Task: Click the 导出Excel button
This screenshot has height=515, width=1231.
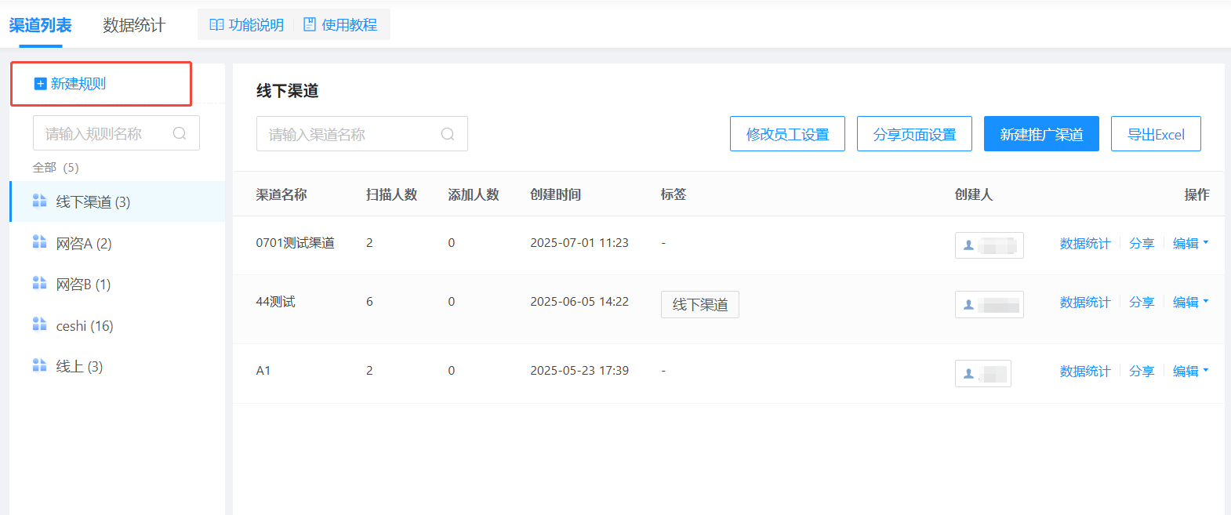Action: (x=1156, y=134)
